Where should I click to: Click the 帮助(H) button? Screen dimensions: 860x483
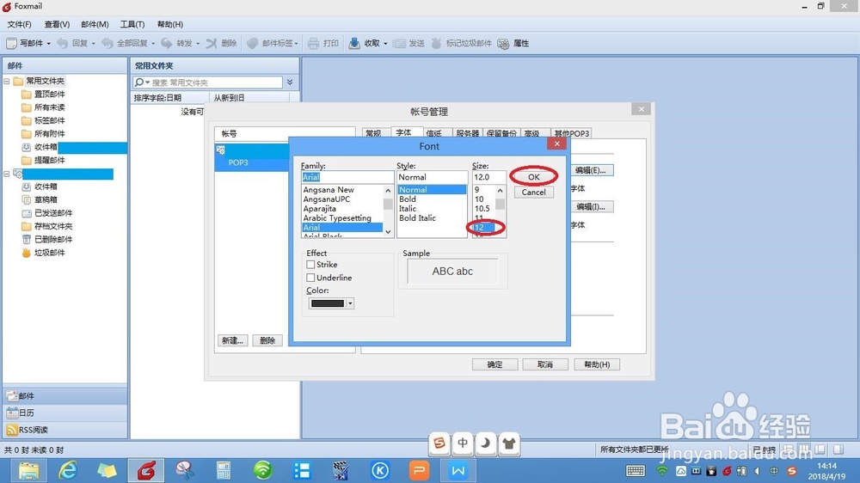point(597,364)
